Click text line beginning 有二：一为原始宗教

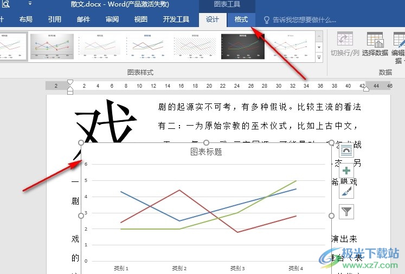(x=258, y=126)
